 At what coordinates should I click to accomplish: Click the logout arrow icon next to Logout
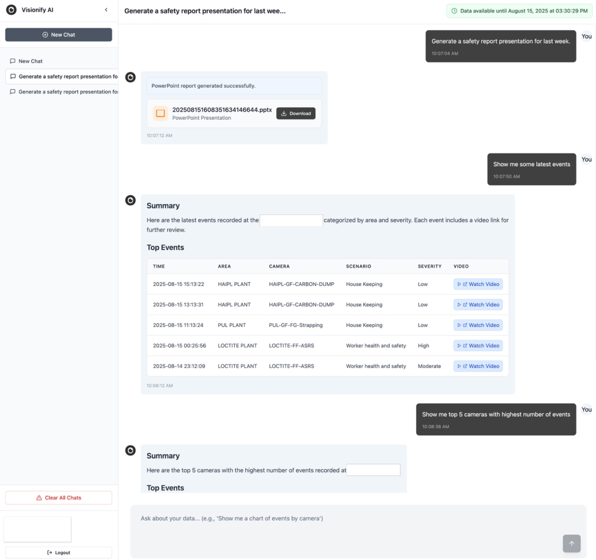tap(49, 552)
